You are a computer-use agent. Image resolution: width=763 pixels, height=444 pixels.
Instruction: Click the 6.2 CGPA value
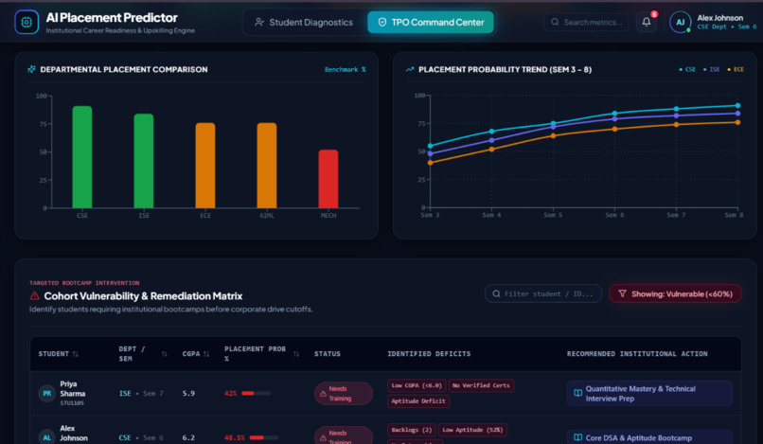tap(188, 437)
